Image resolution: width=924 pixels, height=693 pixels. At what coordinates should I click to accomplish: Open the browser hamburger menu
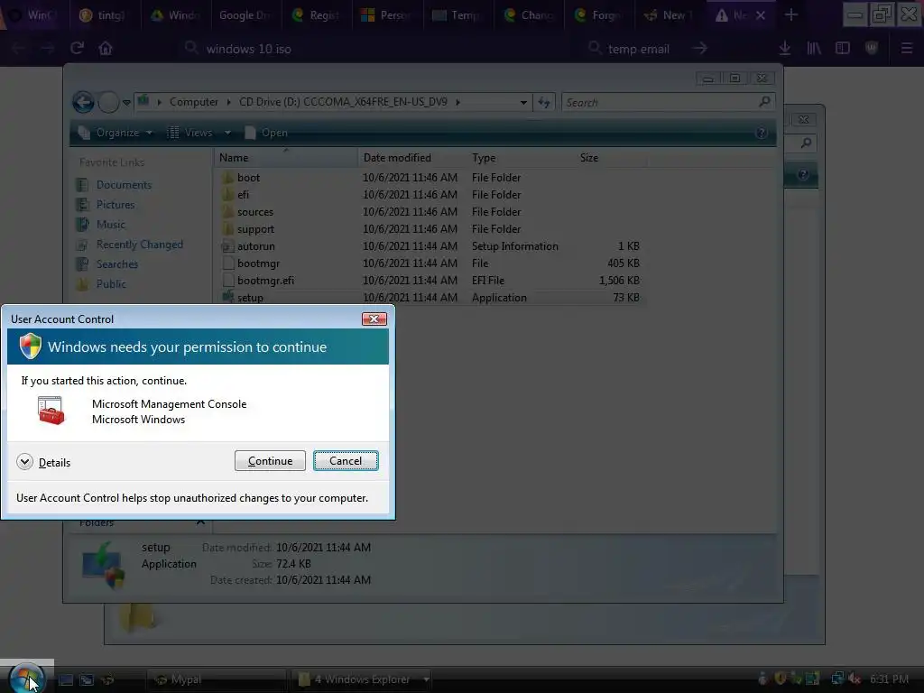point(907,49)
